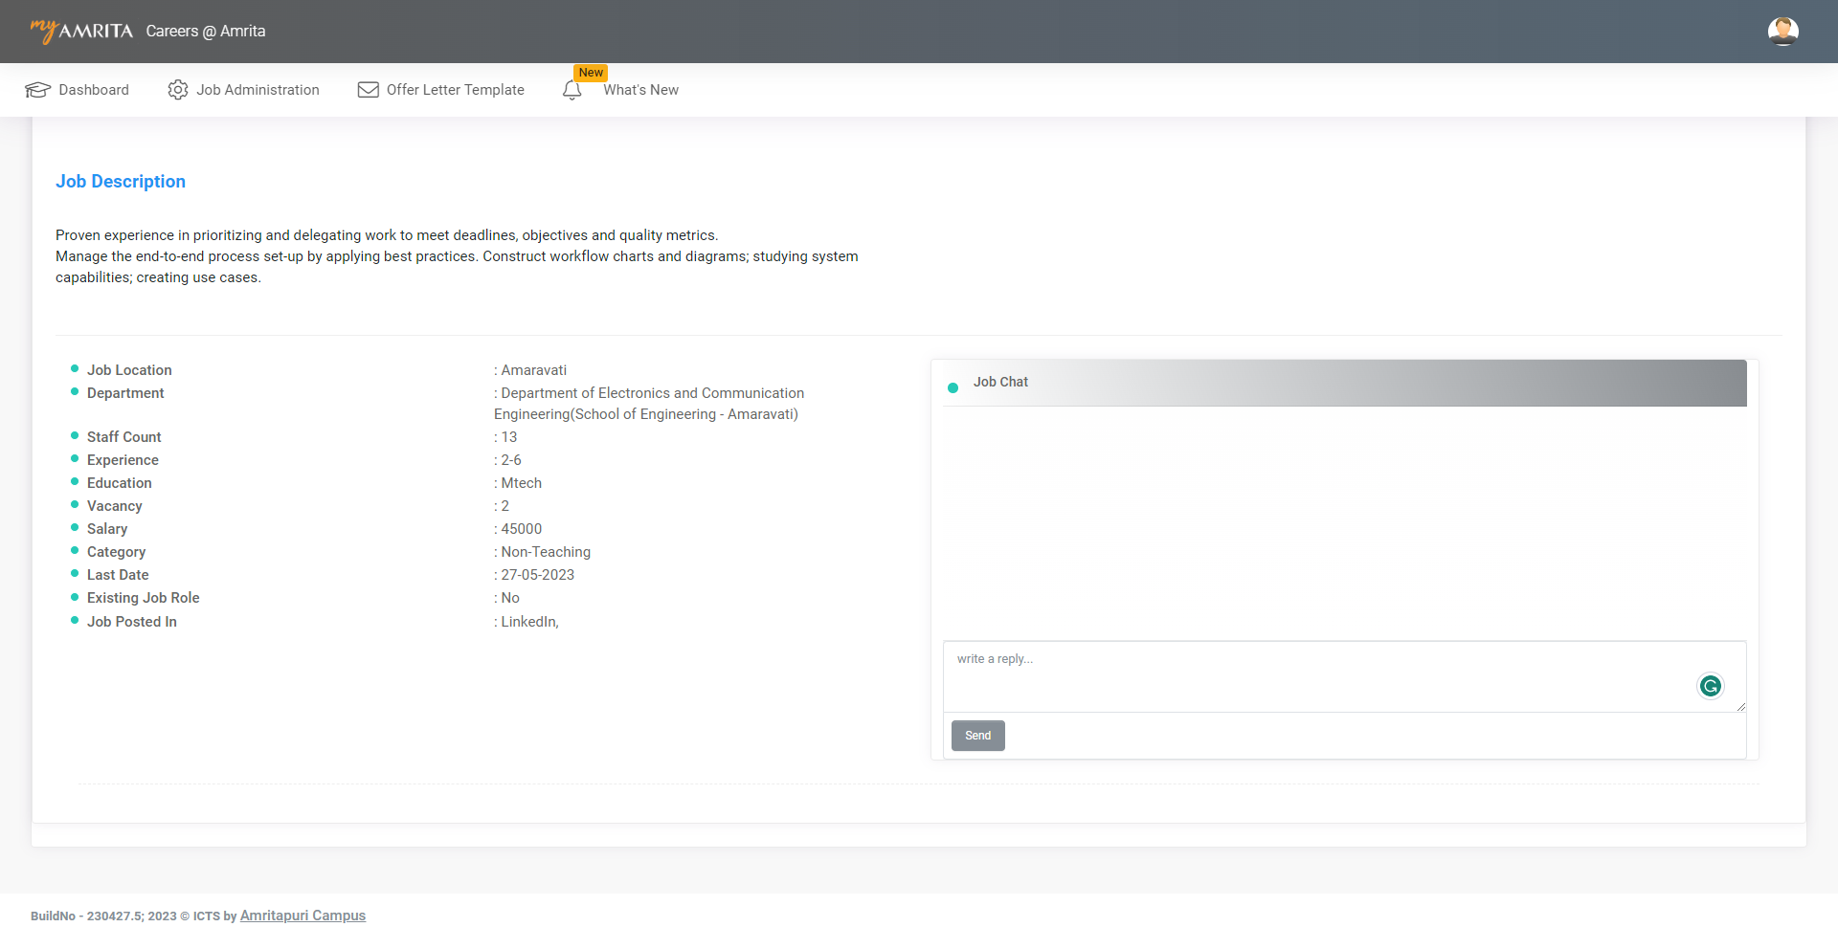This screenshot has width=1838, height=927.
Task: Click the Job Administration gear icon
Action: click(x=178, y=90)
